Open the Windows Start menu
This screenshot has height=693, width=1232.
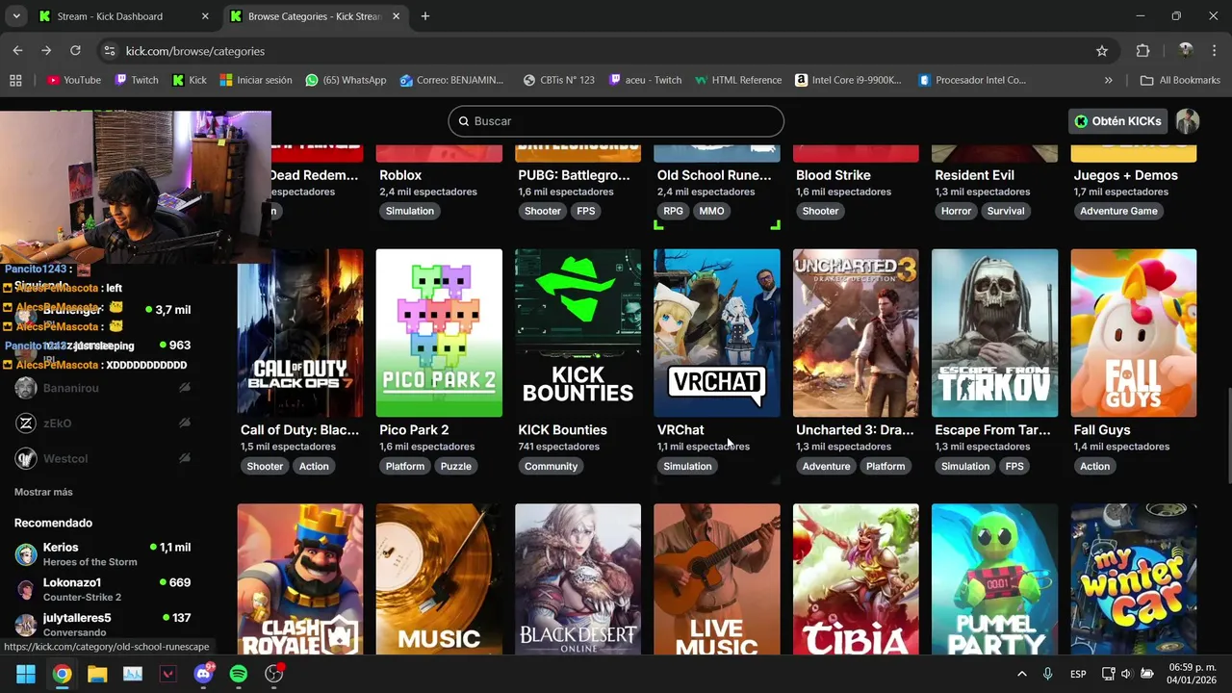pos(26,674)
